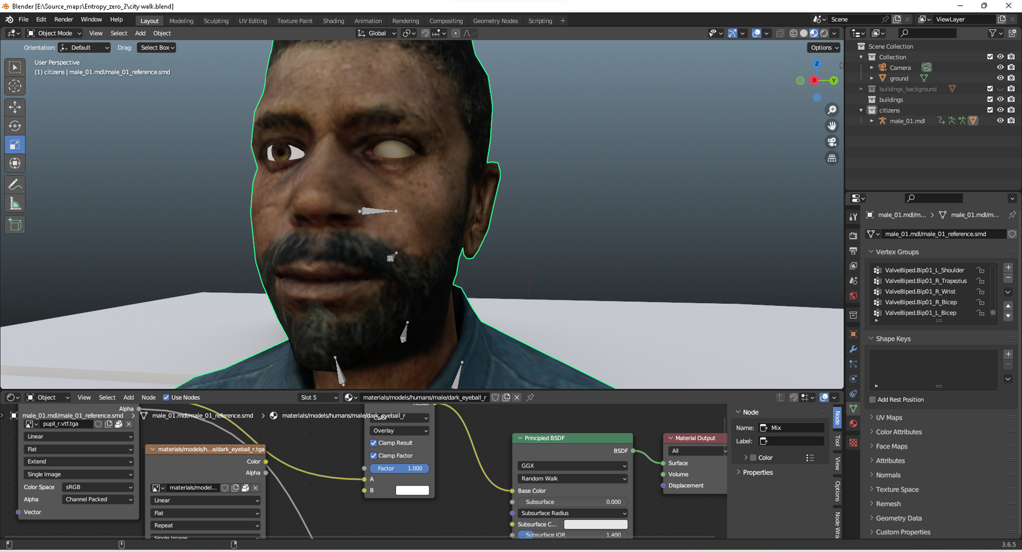The width and height of the screenshot is (1022, 552).
Task: Switch to the Shading workspace tab
Action: click(x=333, y=21)
